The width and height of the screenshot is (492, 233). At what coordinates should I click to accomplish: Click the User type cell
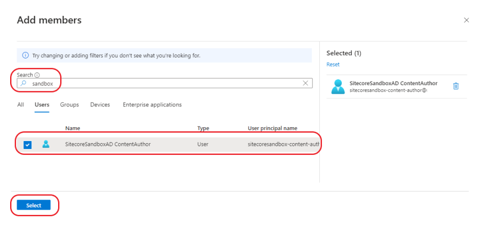[203, 144]
